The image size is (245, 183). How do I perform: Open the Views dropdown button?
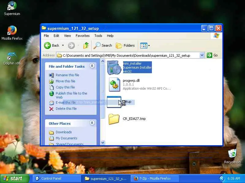(145, 45)
